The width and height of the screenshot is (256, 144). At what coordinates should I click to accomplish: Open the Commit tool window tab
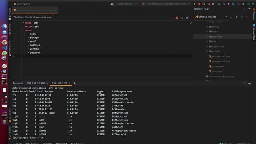click(10, 30)
